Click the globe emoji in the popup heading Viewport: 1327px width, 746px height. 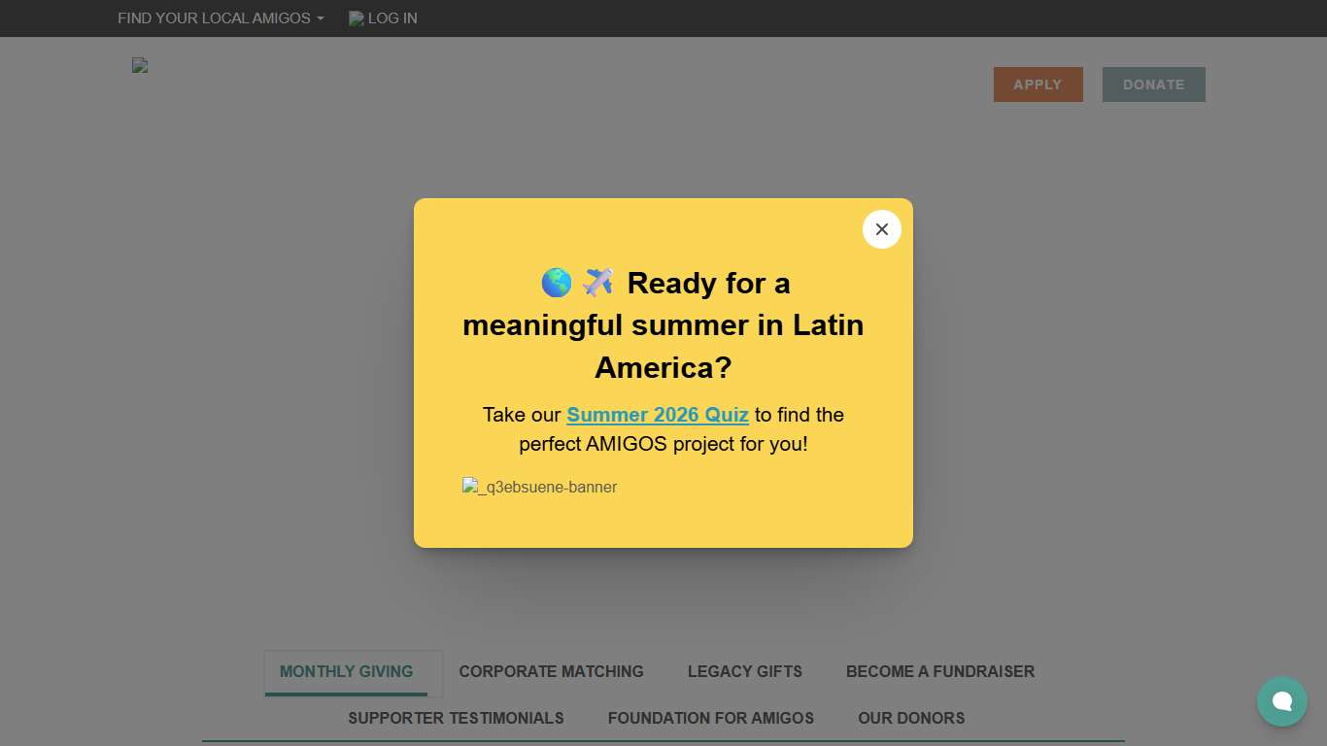[x=556, y=282]
